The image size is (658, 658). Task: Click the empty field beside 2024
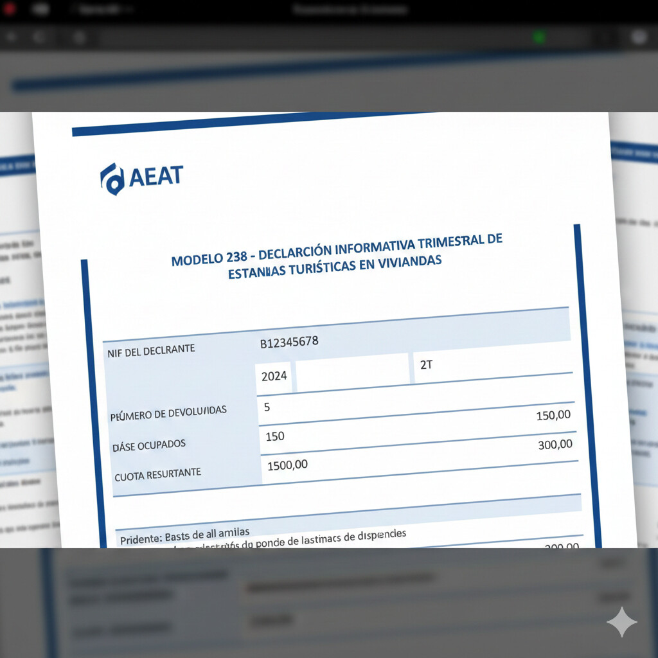352,371
